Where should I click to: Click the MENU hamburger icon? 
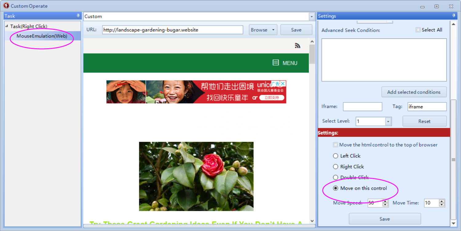click(276, 63)
